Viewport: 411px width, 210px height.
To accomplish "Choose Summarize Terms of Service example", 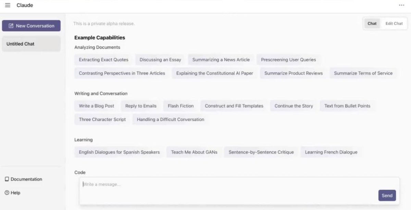I will (363, 73).
